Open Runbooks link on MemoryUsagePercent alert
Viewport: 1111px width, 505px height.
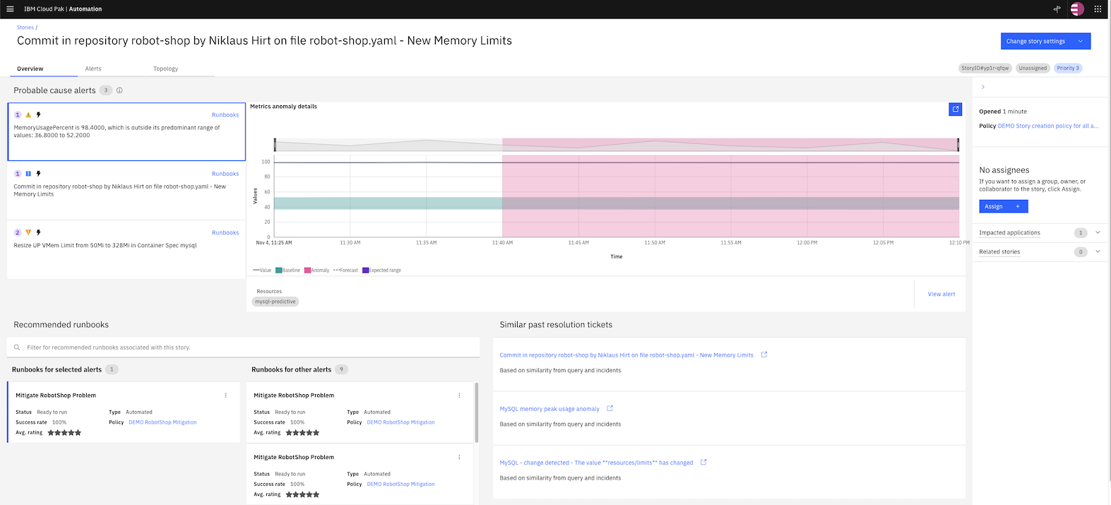point(225,115)
